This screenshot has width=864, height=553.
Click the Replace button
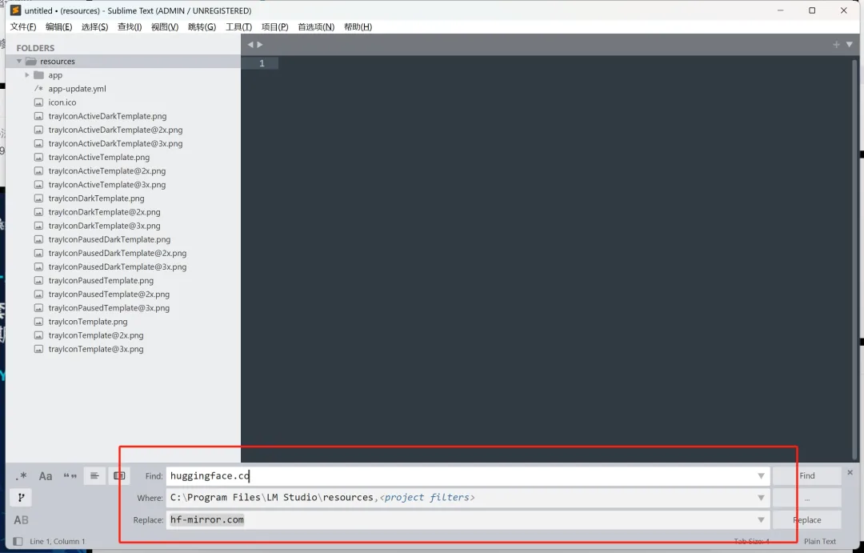pos(806,520)
